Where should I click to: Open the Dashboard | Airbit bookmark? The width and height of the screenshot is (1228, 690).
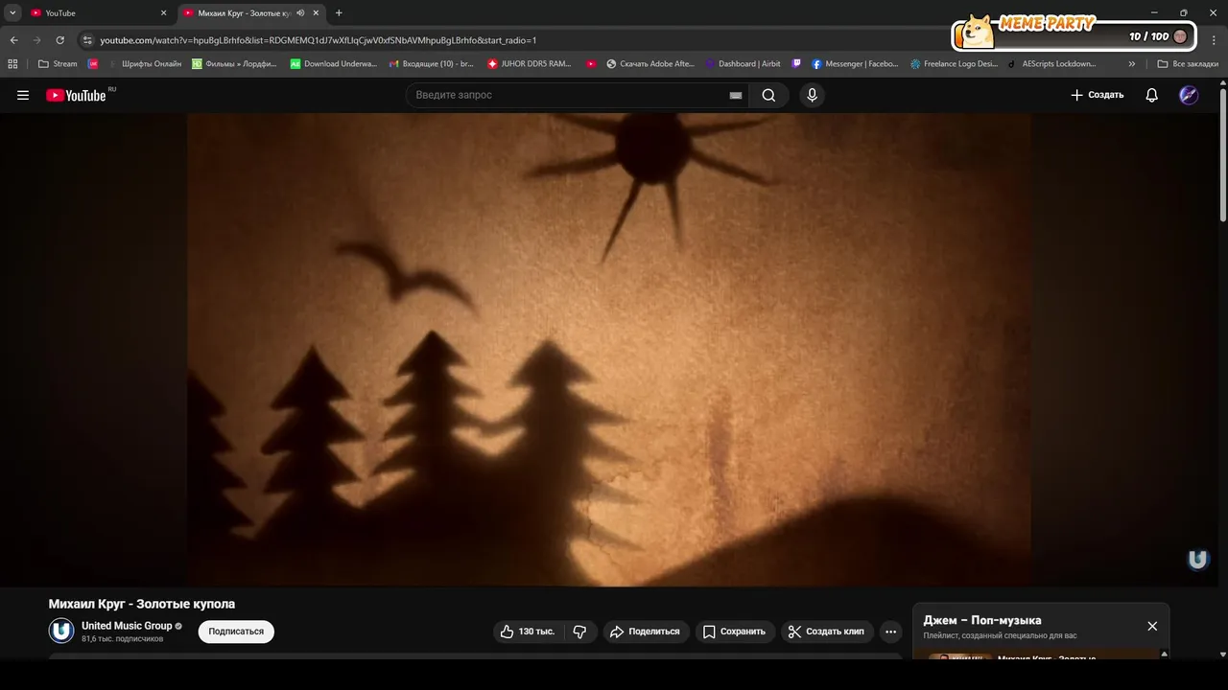(x=744, y=64)
